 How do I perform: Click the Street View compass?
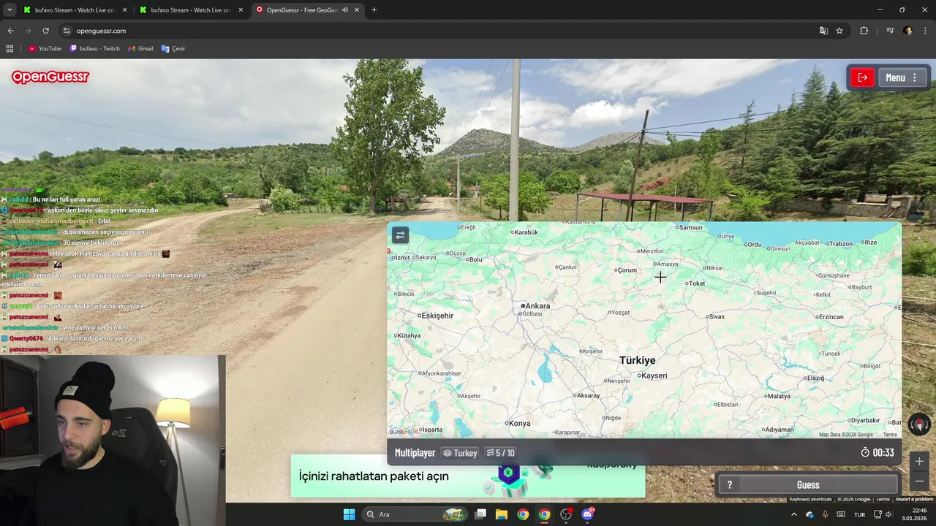919,424
